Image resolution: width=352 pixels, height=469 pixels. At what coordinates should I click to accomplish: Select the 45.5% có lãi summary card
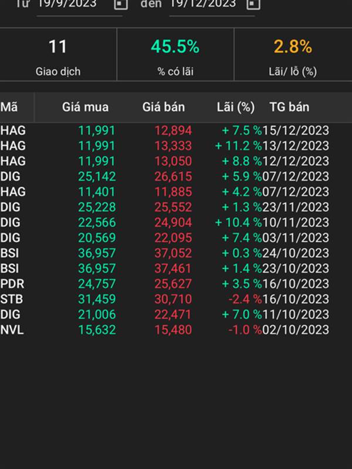click(175, 55)
